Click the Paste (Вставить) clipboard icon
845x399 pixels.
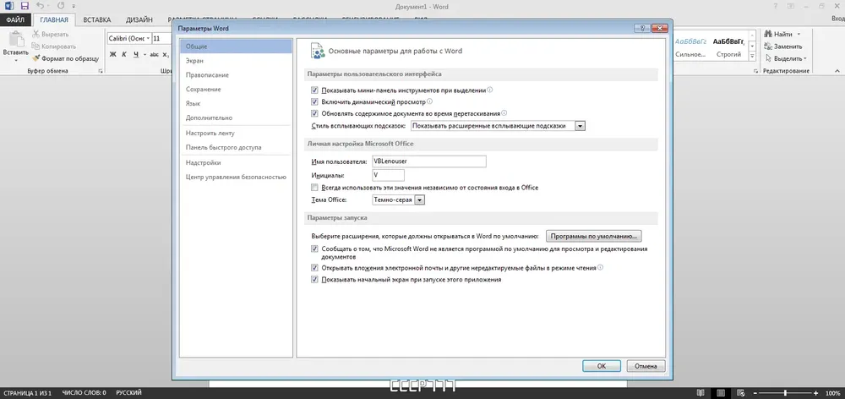16,40
